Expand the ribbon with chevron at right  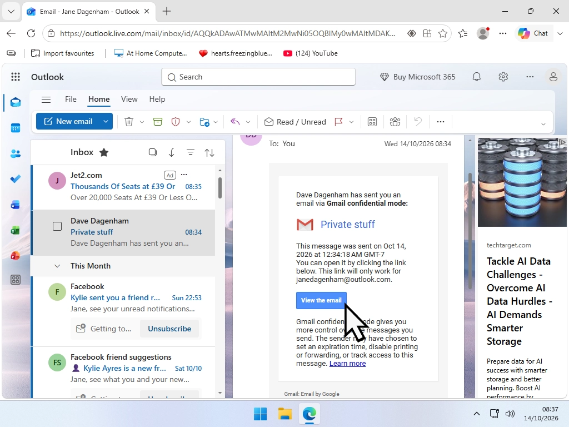click(x=543, y=124)
